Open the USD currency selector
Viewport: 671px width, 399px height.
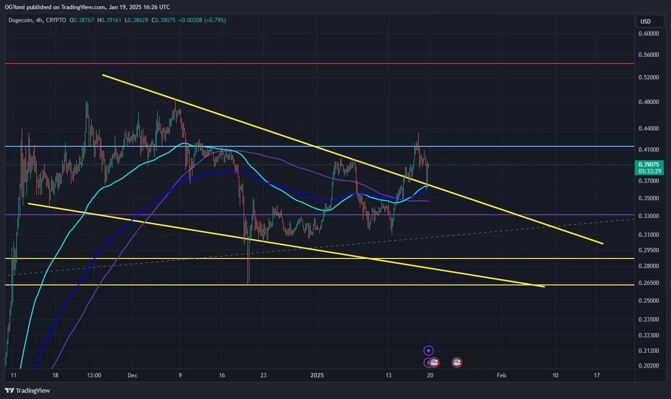(x=650, y=21)
